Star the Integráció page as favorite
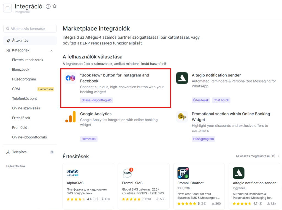 pyautogui.click(x=55, y=7)
